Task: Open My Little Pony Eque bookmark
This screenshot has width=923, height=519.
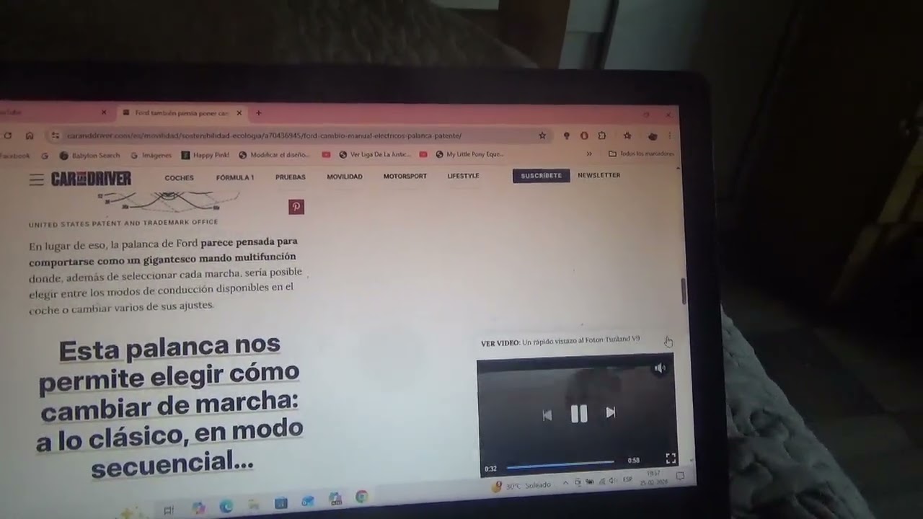Action: coord(469,154)
